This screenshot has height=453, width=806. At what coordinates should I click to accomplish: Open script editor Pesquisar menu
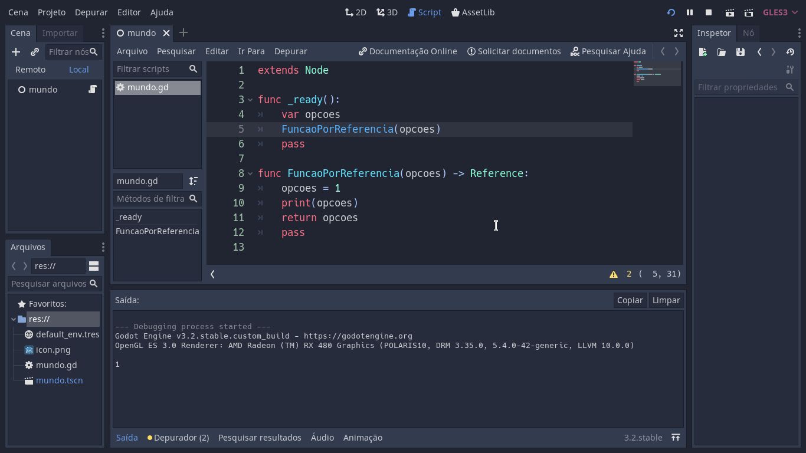pyautogui.click(x=176, y=51)
